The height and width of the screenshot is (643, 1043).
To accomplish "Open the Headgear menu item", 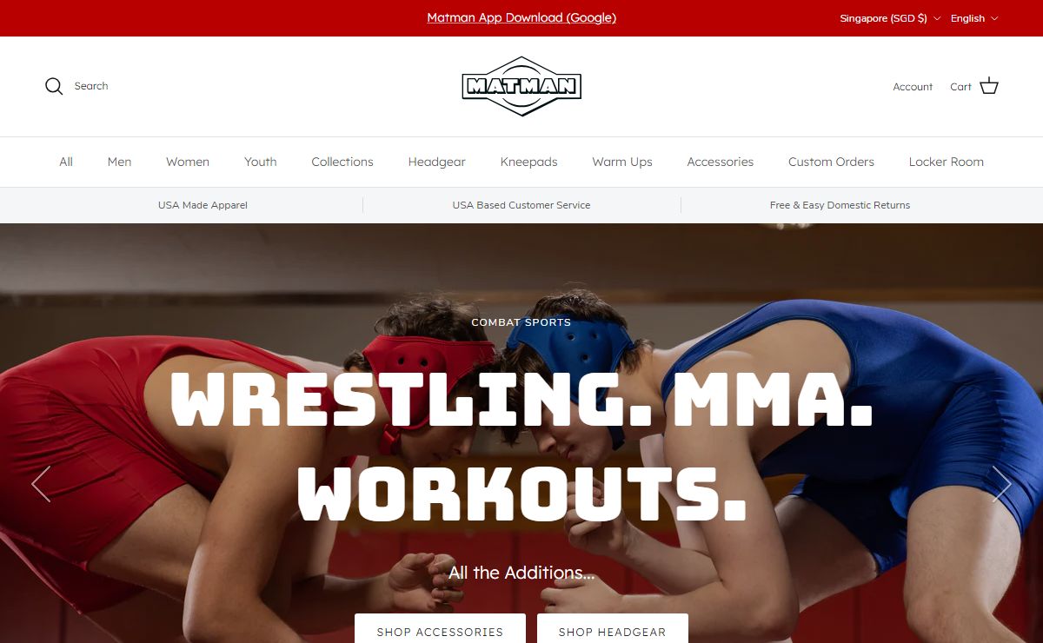I will click(x=436, y=162).
